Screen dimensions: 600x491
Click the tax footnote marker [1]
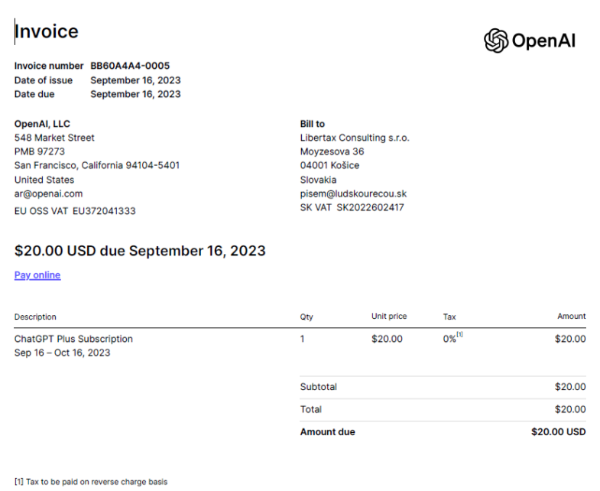pos(459,335)
